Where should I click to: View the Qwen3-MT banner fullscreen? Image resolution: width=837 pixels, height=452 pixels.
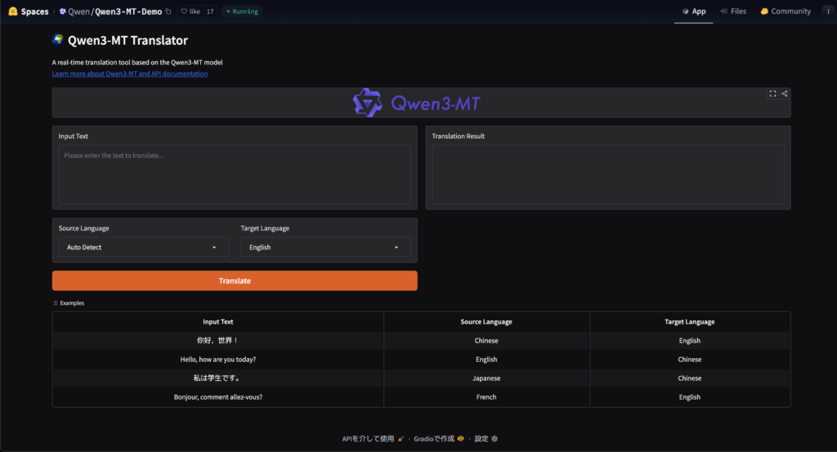tap(772, 93)
